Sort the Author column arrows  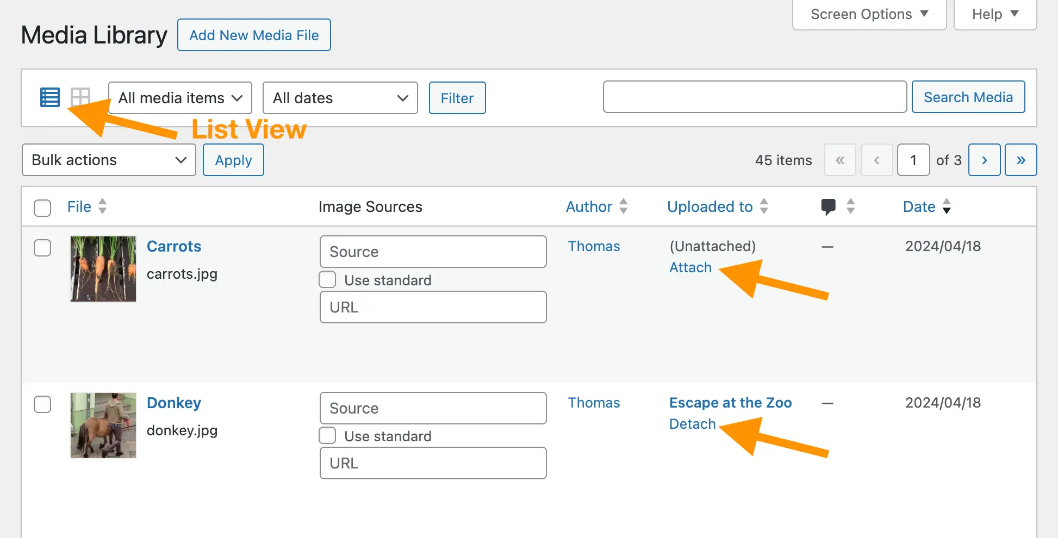pyautogui.click(x=624, y=207)
